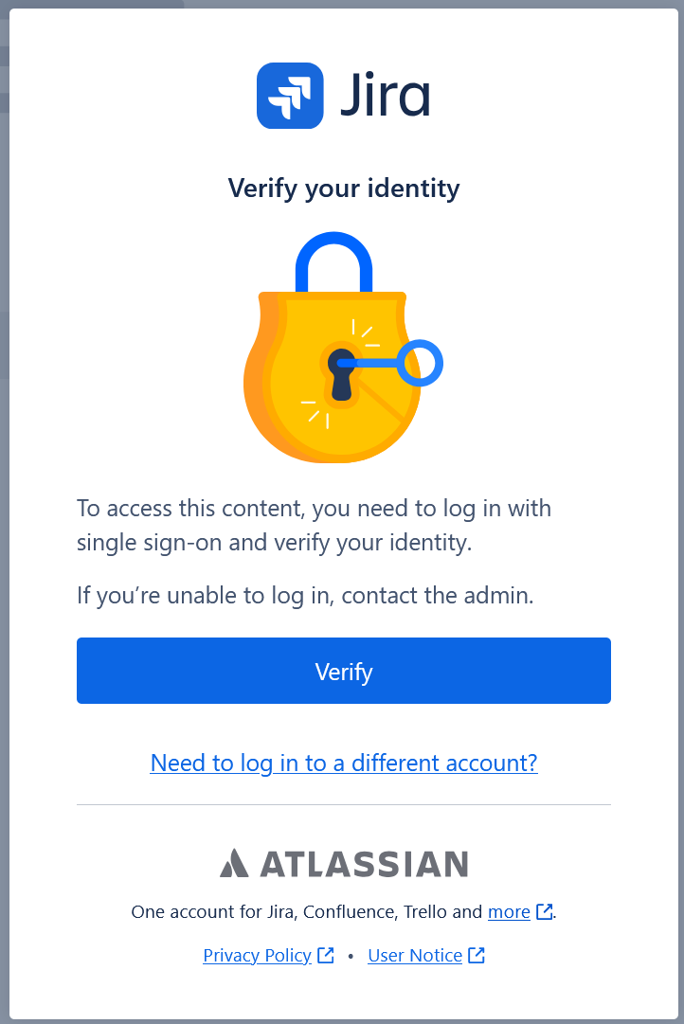Follow the "more" link
Viewport: 684px width, 1024px height.
click(x=509, y=912)
